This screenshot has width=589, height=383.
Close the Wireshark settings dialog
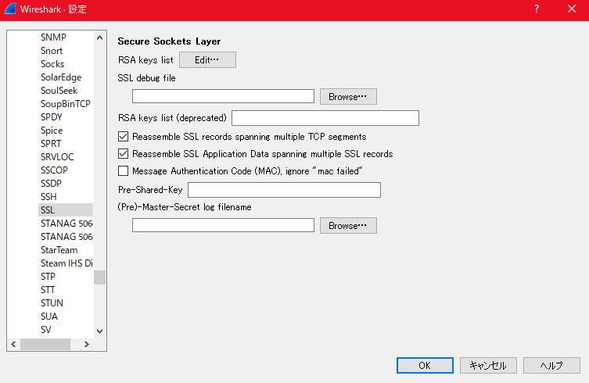[x=572, y=9]
